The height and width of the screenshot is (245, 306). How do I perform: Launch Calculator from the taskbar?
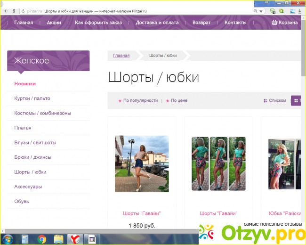click(25, 239)
